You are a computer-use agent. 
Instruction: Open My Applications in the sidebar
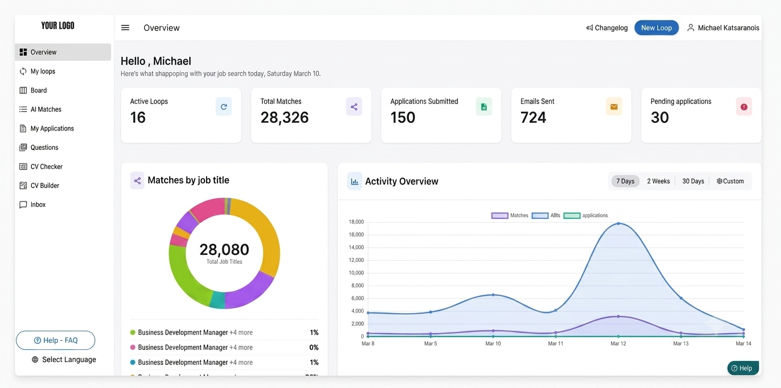tap(63, 128)
